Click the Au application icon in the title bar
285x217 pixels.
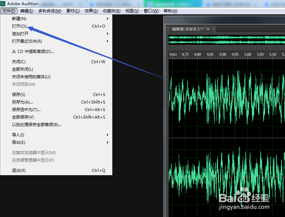pyautogui.click(x=3, y=3)
